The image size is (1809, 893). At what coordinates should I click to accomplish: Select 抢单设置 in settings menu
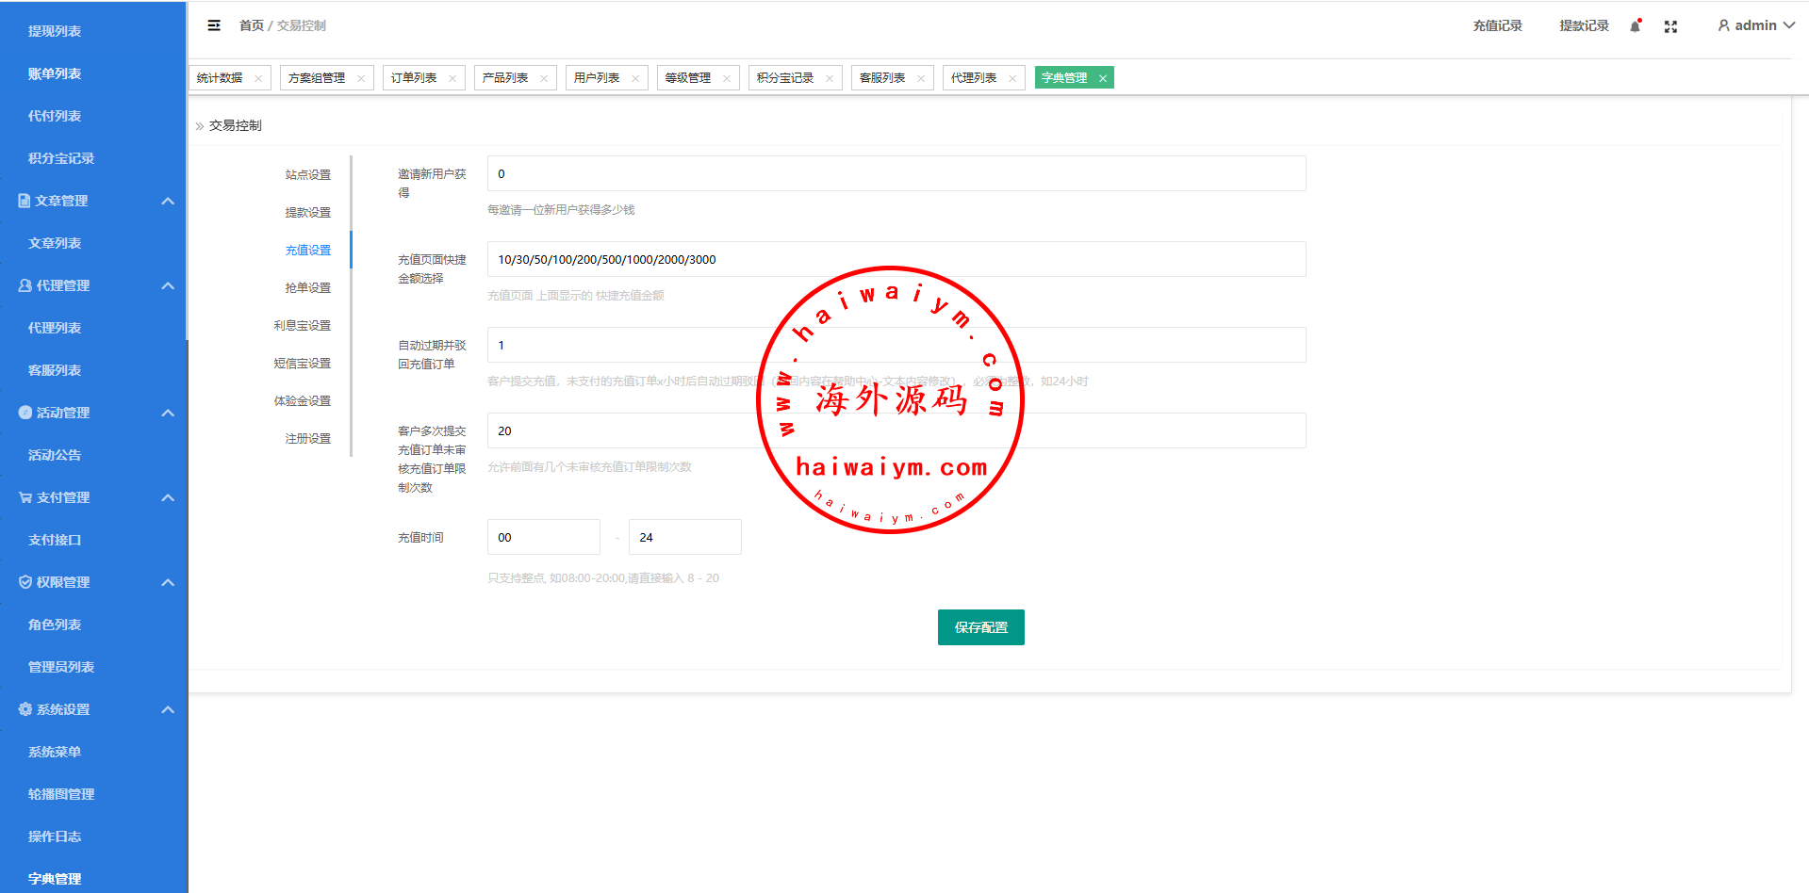(308, 288)
